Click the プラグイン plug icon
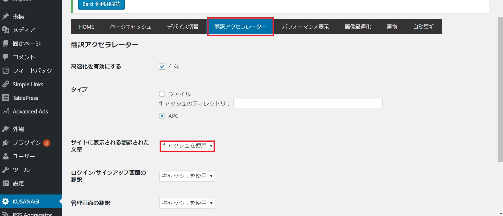Image resolution: width=503 pixels, height=216 pixels. pos(6,143)
